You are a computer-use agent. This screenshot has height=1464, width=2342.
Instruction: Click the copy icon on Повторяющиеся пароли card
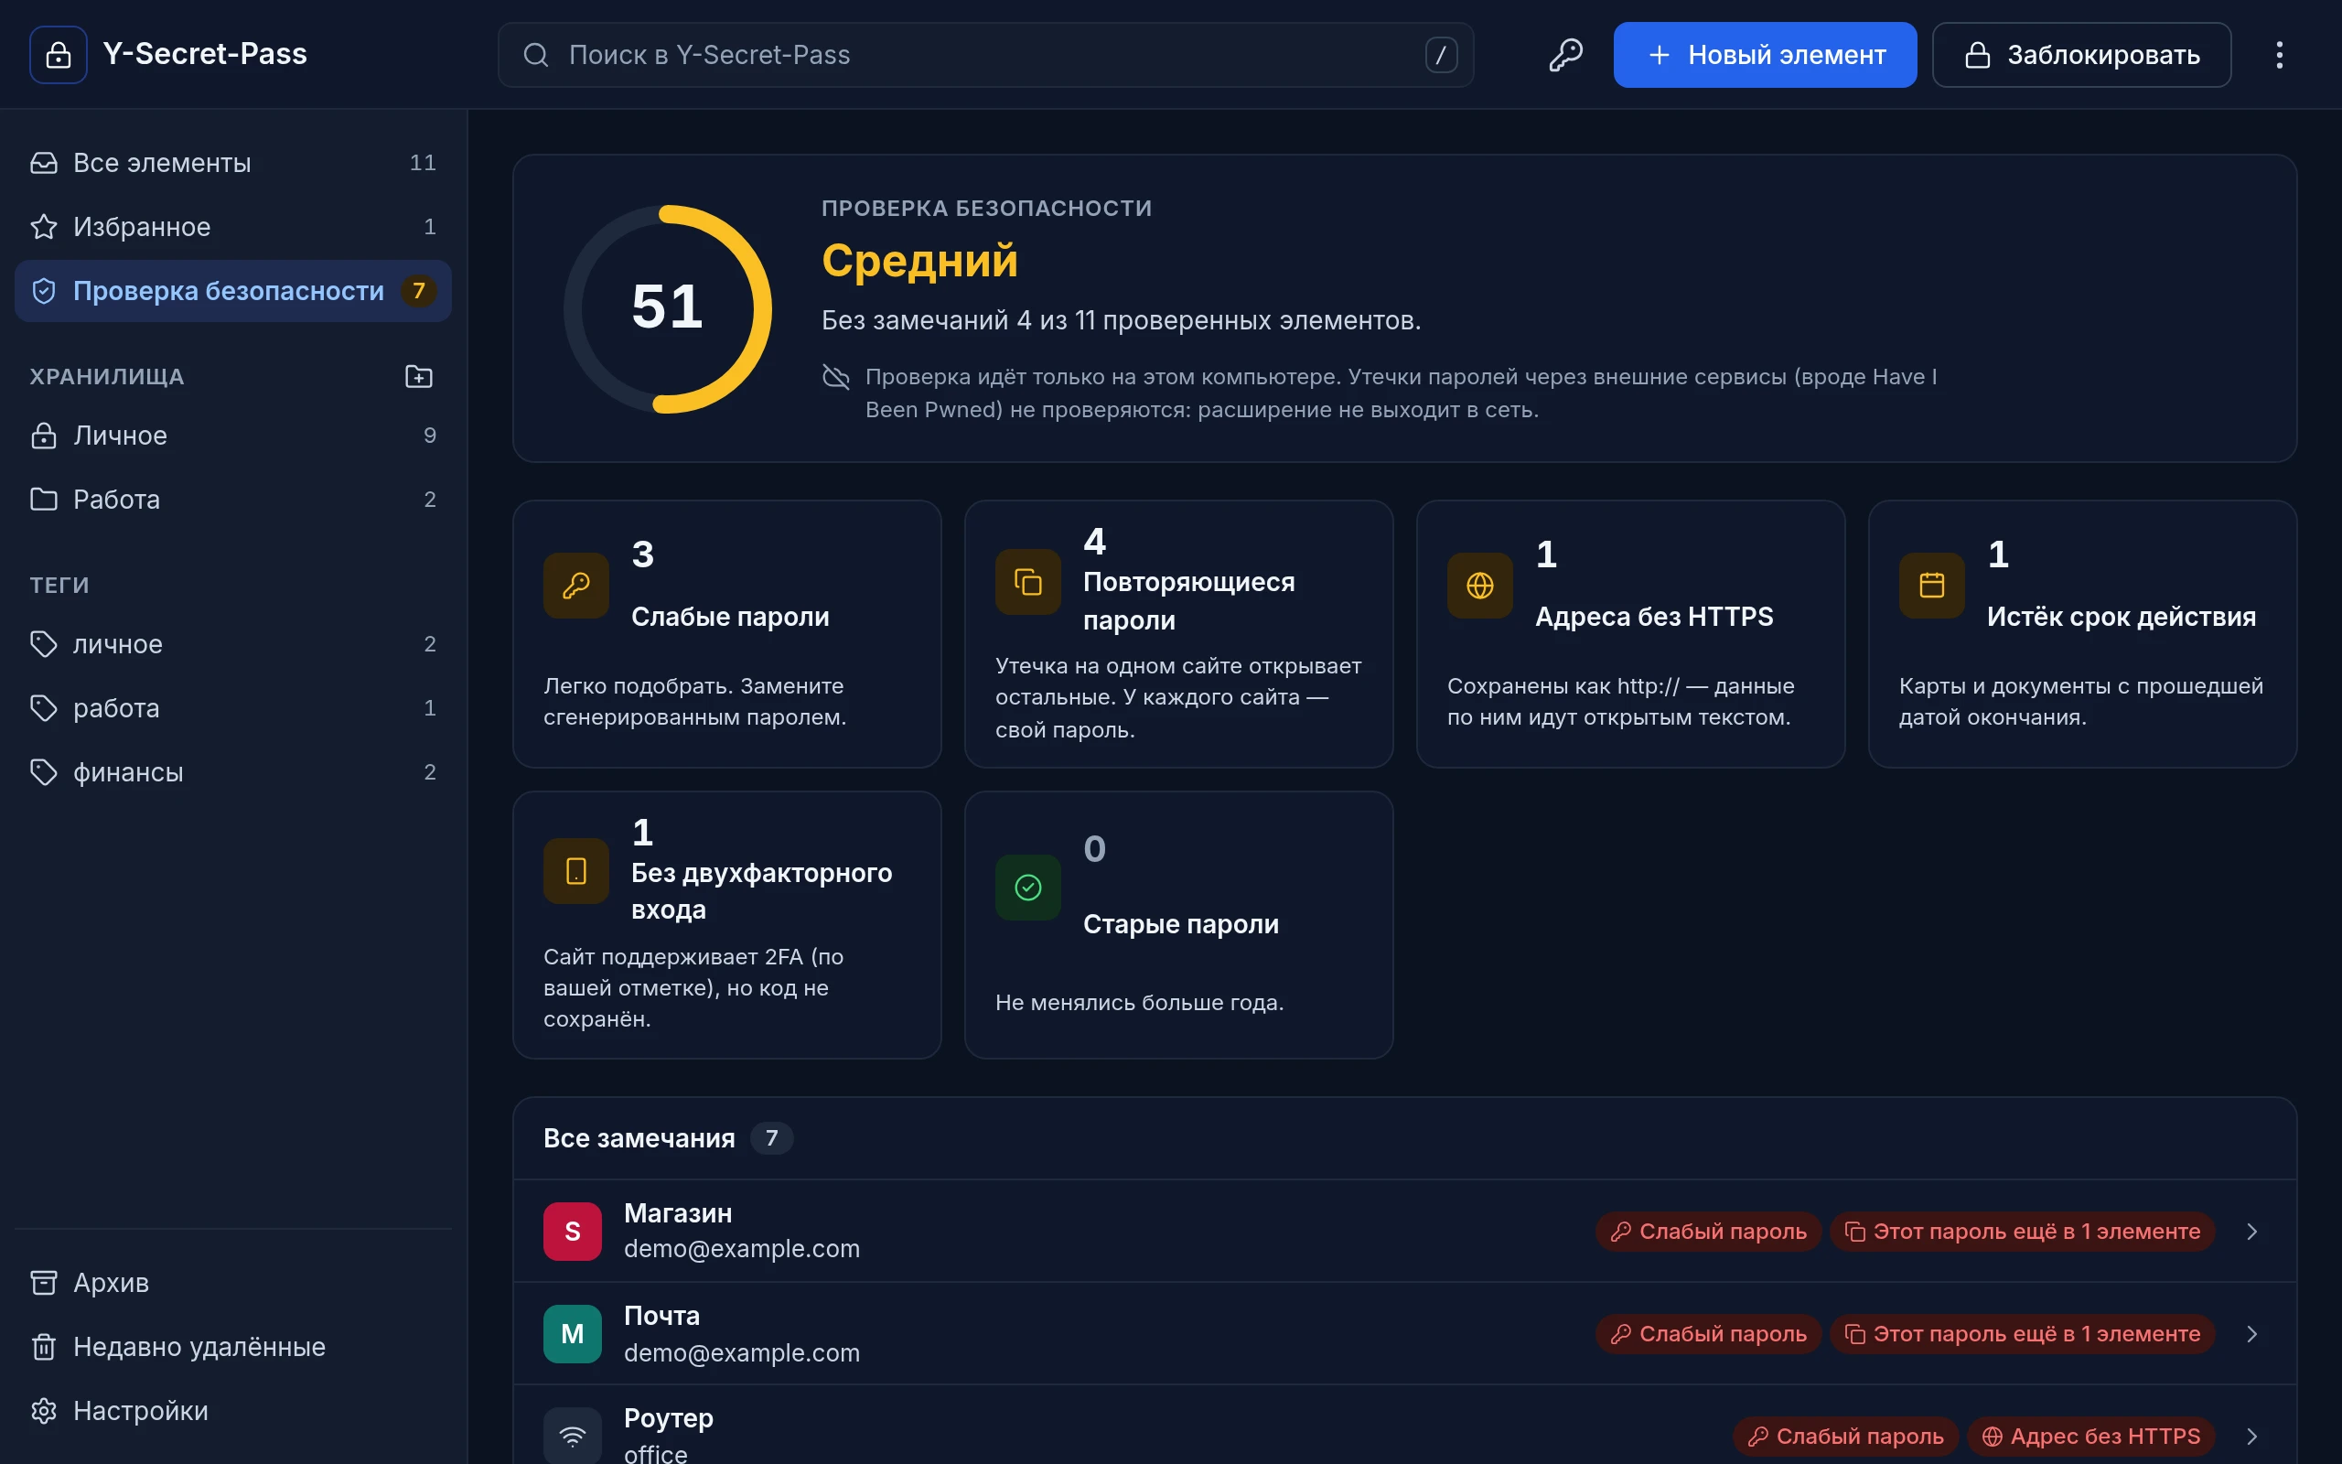[1027, 582]
